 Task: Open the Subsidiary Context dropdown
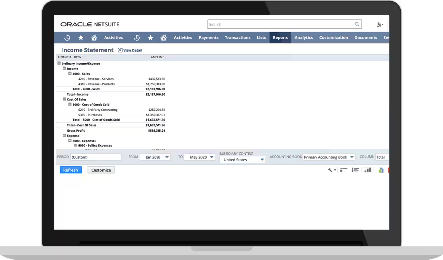[243, 160]
